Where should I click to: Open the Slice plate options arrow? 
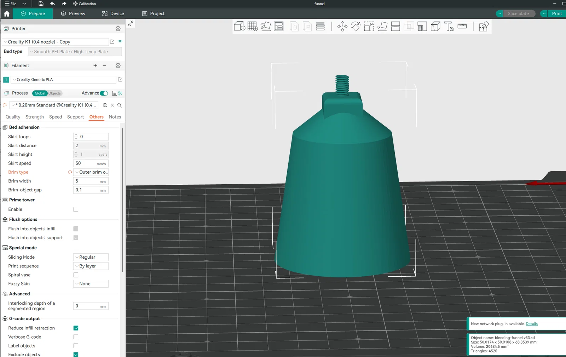(499, 13)
